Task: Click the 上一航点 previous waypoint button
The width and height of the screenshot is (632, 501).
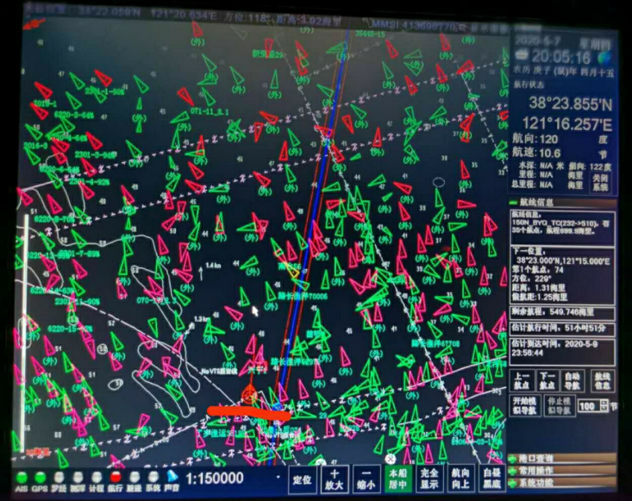Action: tap(522, 381)
